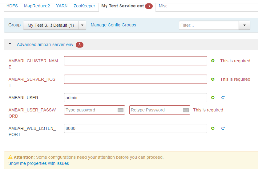Open the Filter dropdown arrow
This screenshot has width=258, height=171.
click(244, 25)
